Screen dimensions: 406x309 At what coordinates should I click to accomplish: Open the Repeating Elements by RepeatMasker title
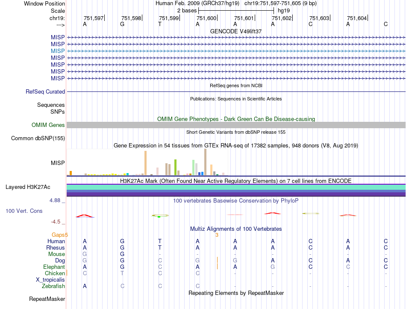pyautogui.click(x=236, y=293)
